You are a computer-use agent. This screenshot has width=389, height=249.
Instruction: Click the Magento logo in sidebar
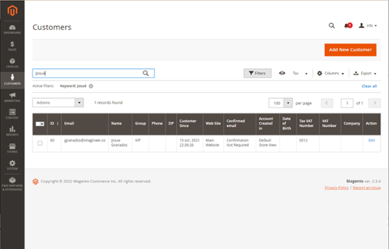[12, 10]
